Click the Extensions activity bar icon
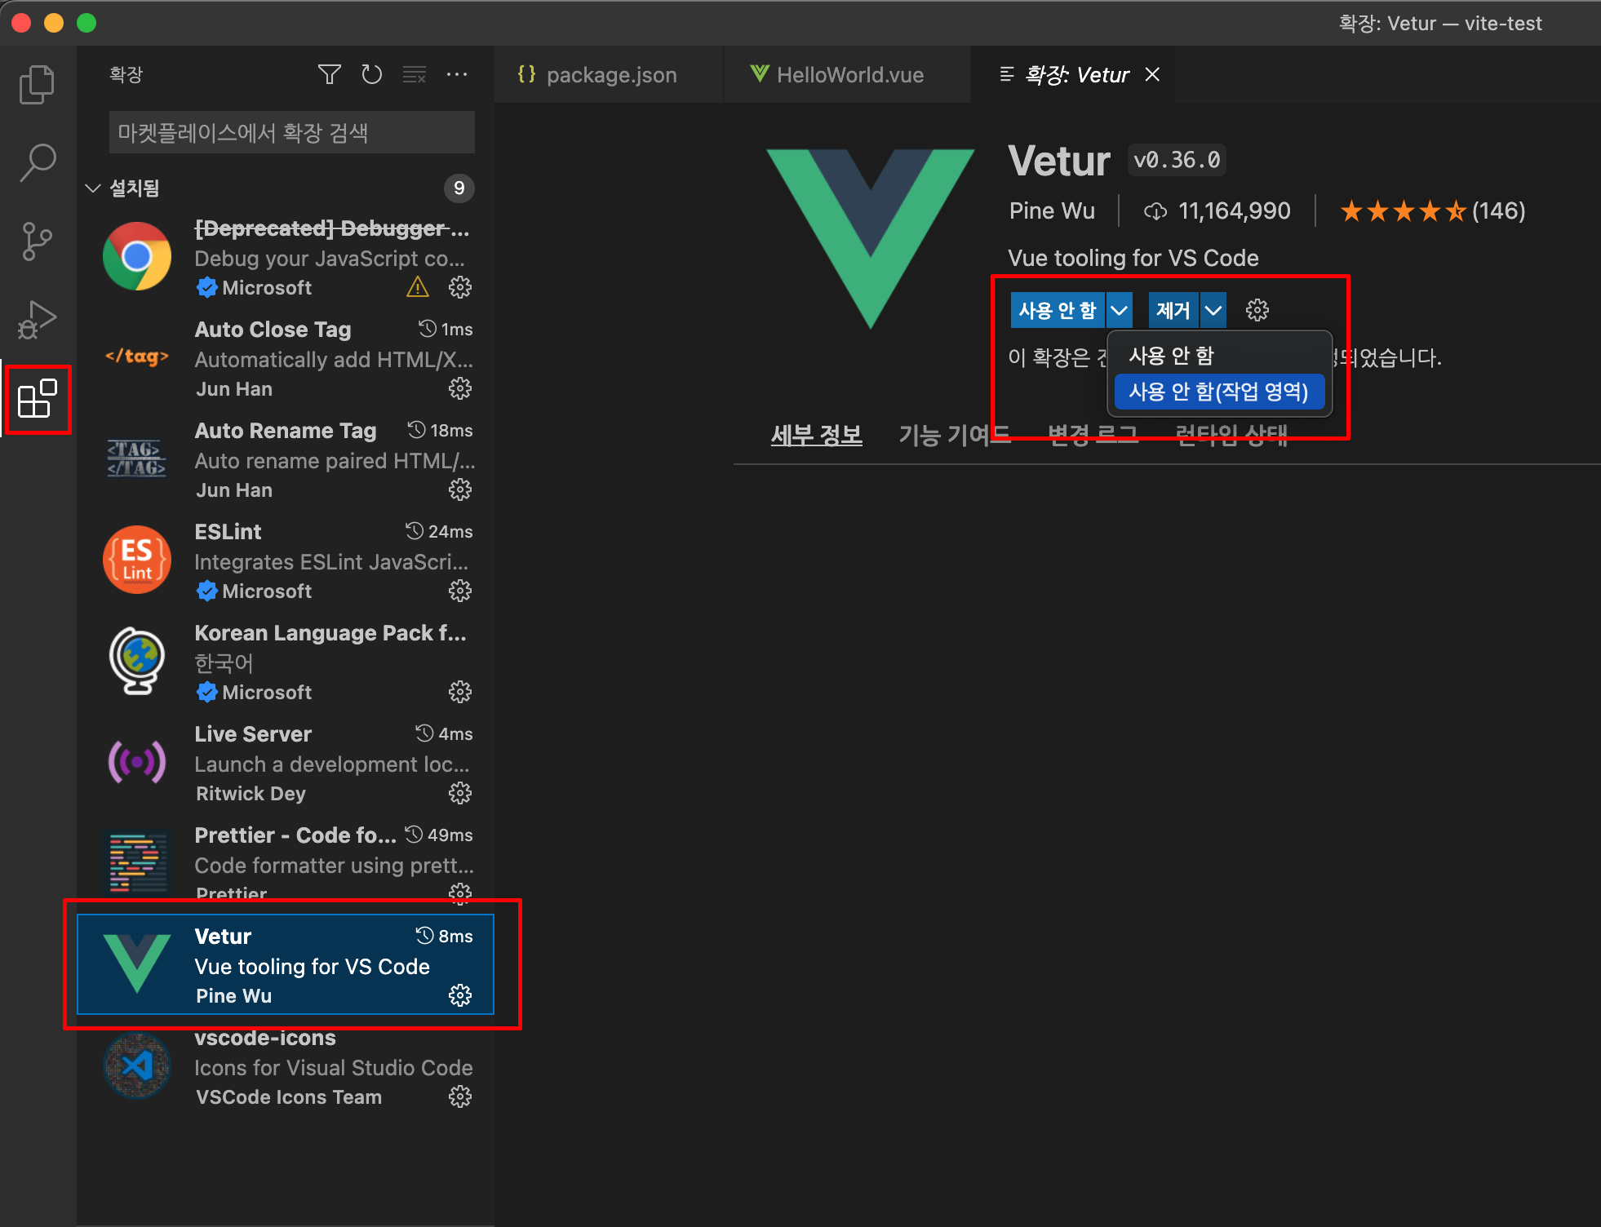Image resolution: width=1601 pixels, height=1227 pixels. point(37,399)
